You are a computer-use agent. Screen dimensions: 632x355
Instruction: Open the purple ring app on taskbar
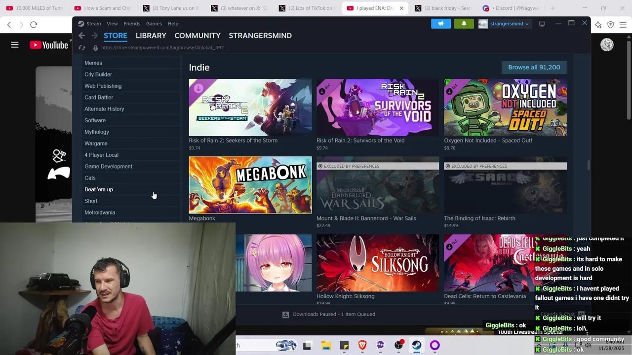tap(434, 345)
